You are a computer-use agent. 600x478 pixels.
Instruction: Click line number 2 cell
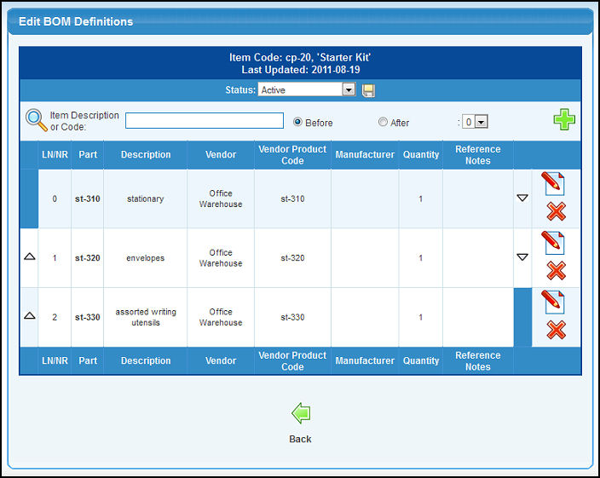pos(55,318)
